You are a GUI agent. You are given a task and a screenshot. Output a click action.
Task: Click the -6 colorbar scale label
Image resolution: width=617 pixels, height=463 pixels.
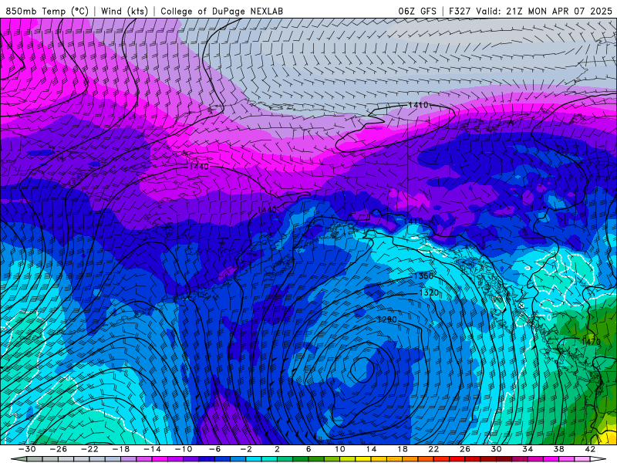[x=215, y=449]
